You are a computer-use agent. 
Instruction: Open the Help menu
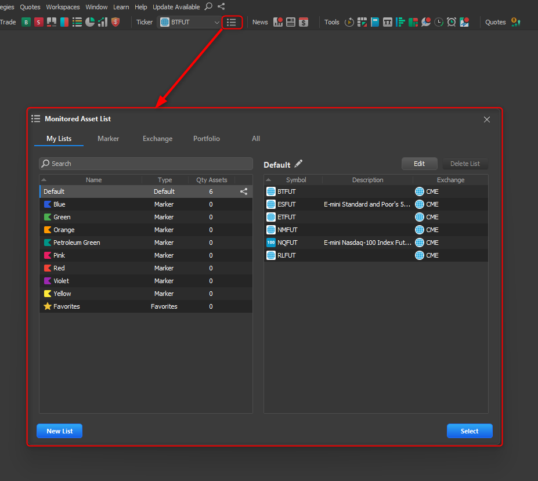[x=140, y=7]
